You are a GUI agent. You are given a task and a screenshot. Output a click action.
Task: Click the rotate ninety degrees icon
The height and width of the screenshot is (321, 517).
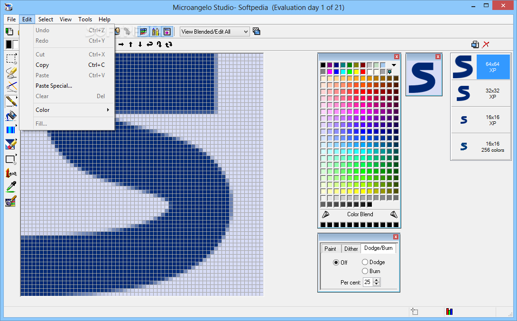coord(159,44)
